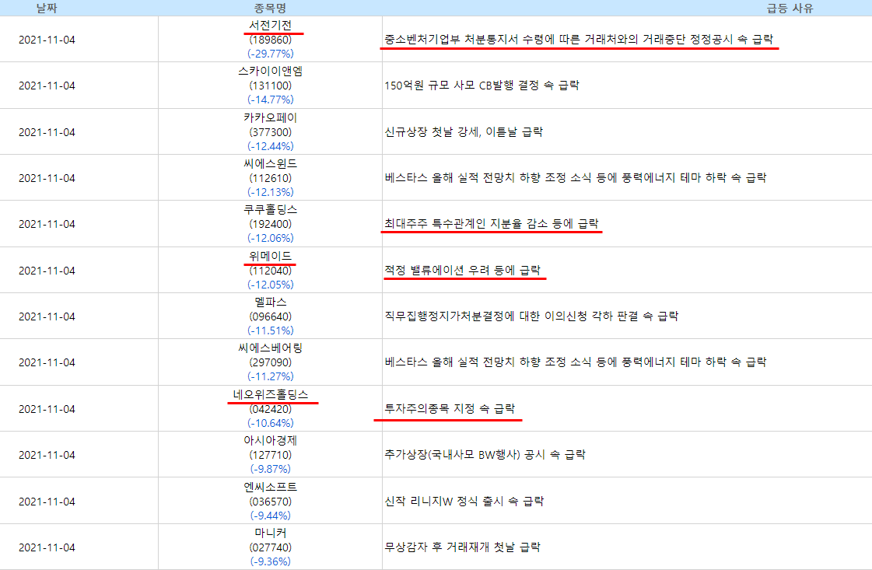Click the 2021-11-04 date in 엔씨소프트 row

click(x=47, y=502)
